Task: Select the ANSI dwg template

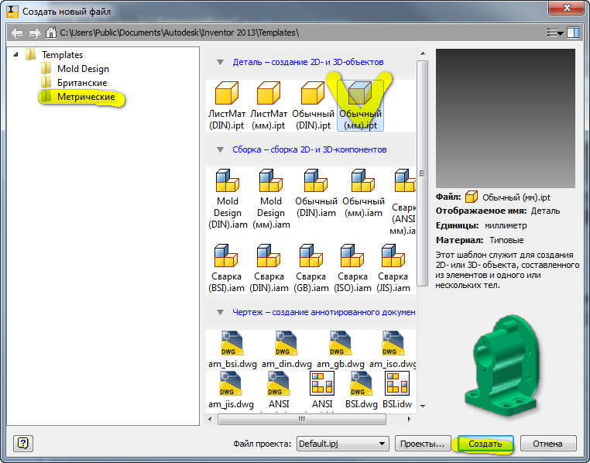Action: pos(279,390)
